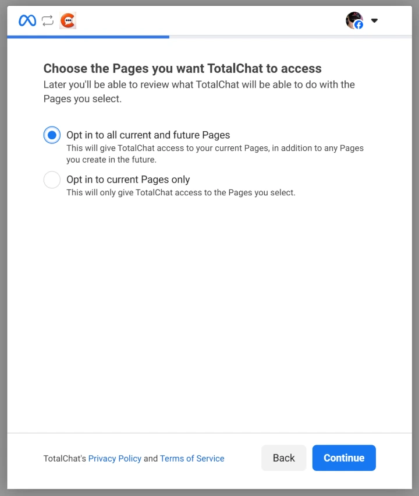
Task: Click the profile avatar picture
Action: [x=353, y=19]
